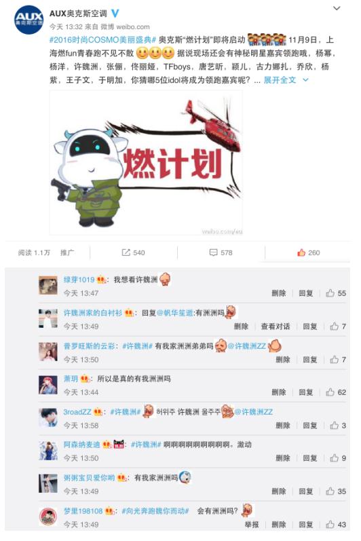361x541 pixels.
Task: Open the comments tab showing 578
Action: point(221,253)
